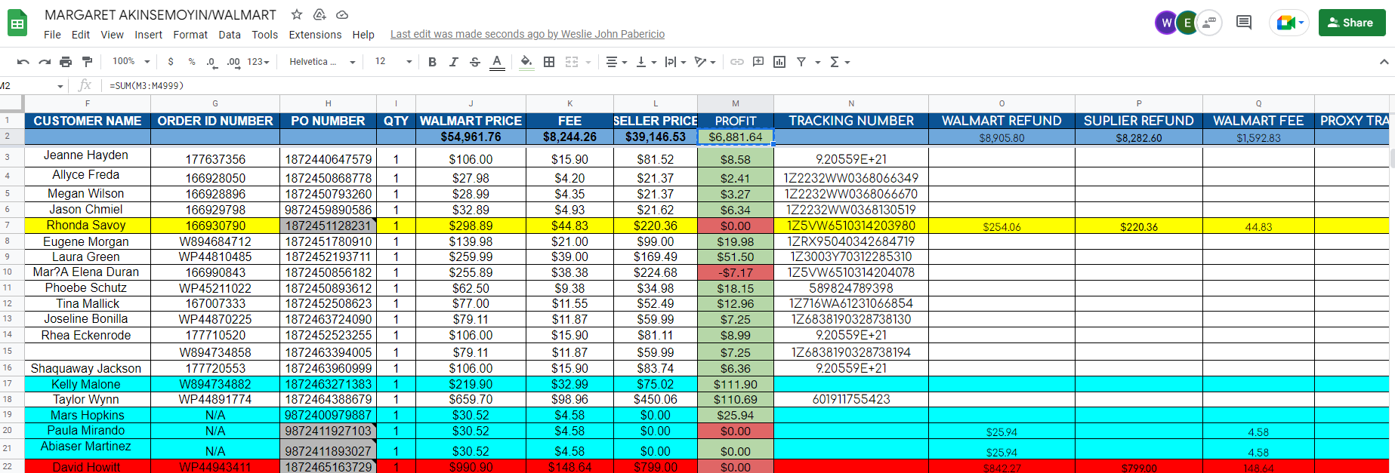Screen dimensions: 1395x473
Task: Click the merge cells icon
Action: coord(572,62)
